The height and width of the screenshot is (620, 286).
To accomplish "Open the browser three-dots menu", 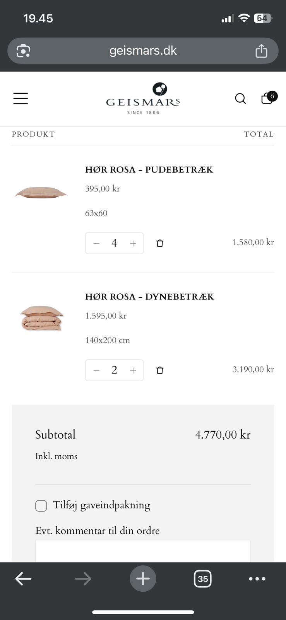I will tap(257, 579).
